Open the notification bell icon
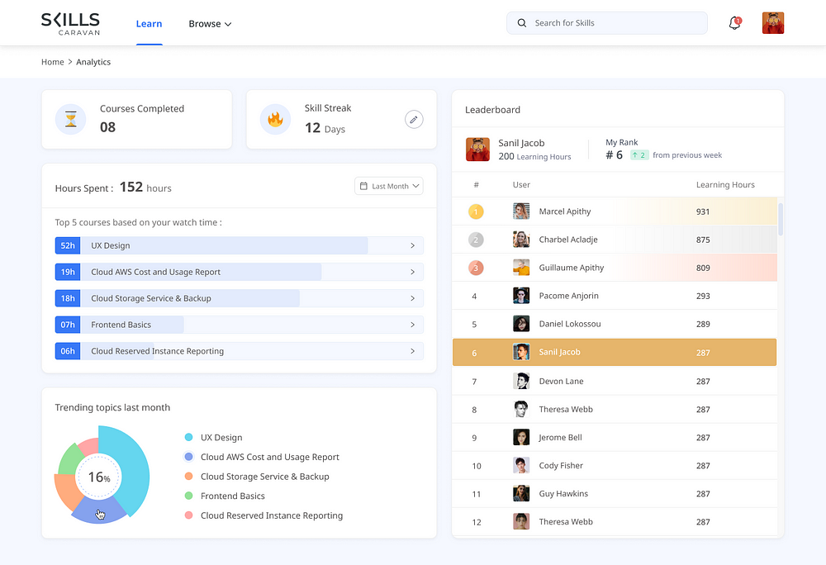826x565 pixels. click(734, 23)
